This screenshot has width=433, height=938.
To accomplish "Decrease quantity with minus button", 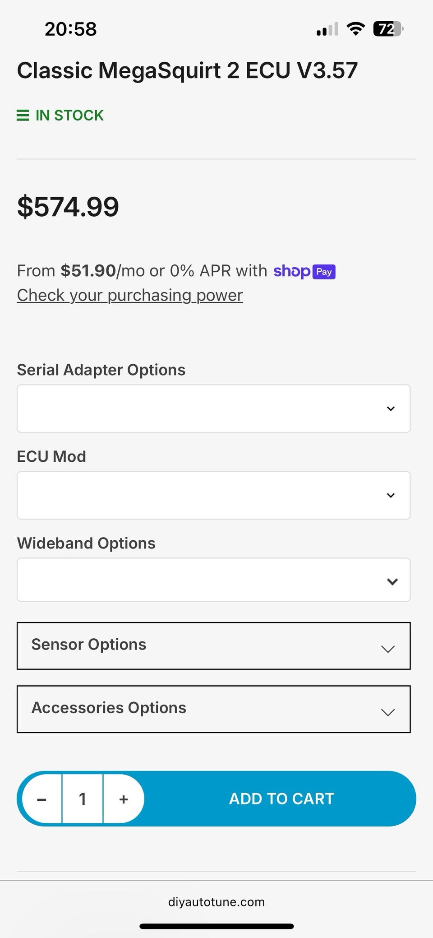I will pyautogui.click(x=42, y=799).
